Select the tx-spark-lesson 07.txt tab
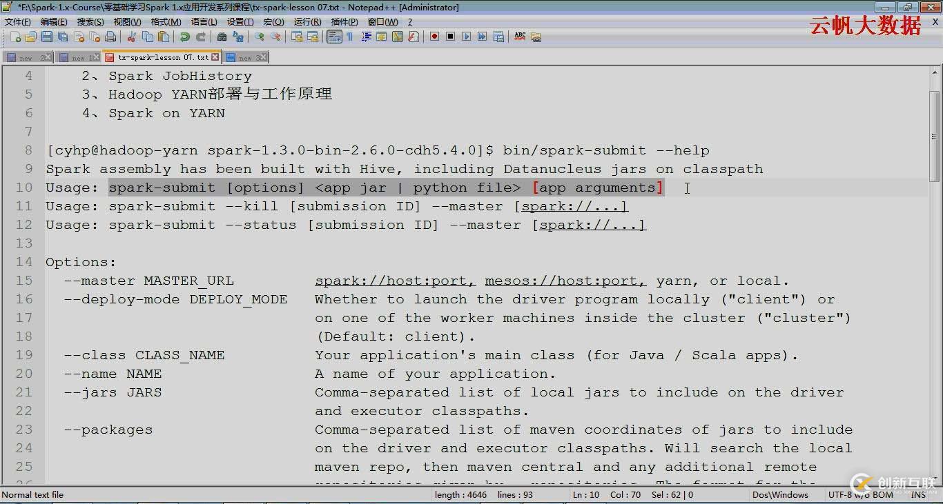Image resolution: width=943 pixels, height=504 pixels. coord(162,57)
